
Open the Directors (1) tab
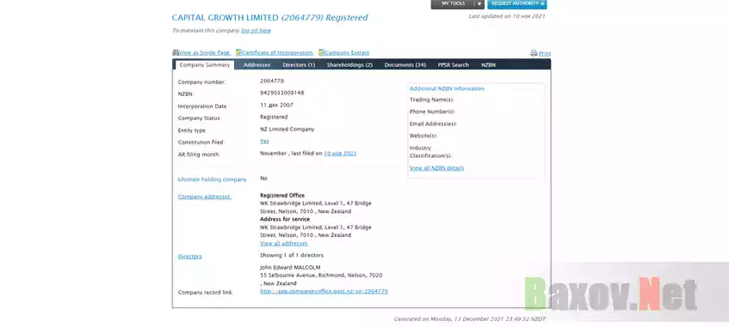tap(299, 65)
